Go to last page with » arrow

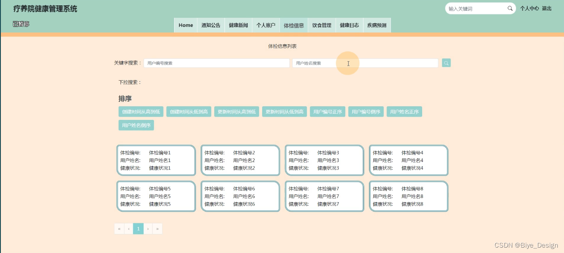tap(158, 229)
